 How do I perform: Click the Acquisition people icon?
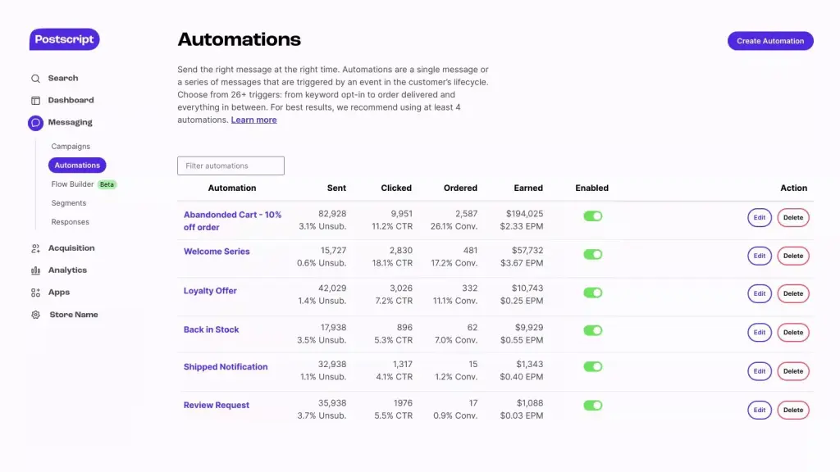coord(35,248)
